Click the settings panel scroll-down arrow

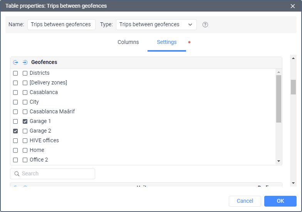tap(293, 183)
